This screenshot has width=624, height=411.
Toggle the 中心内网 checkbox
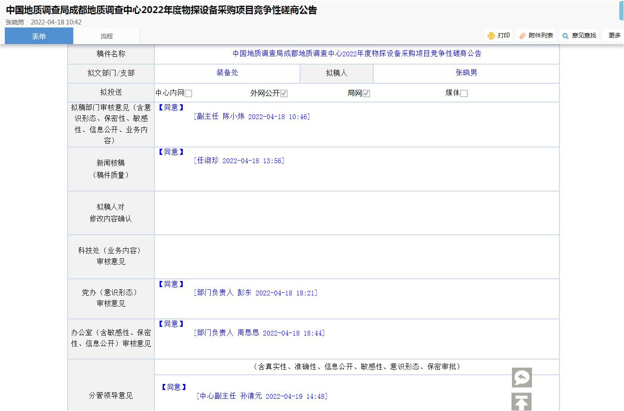[x=188, y=93]
